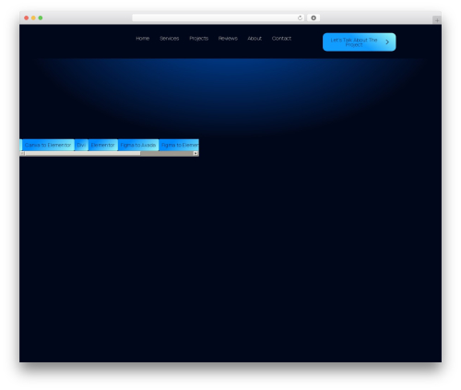Select the Divi tag
Viewport: 461px width, 390px height.
(x=81, y=145)
